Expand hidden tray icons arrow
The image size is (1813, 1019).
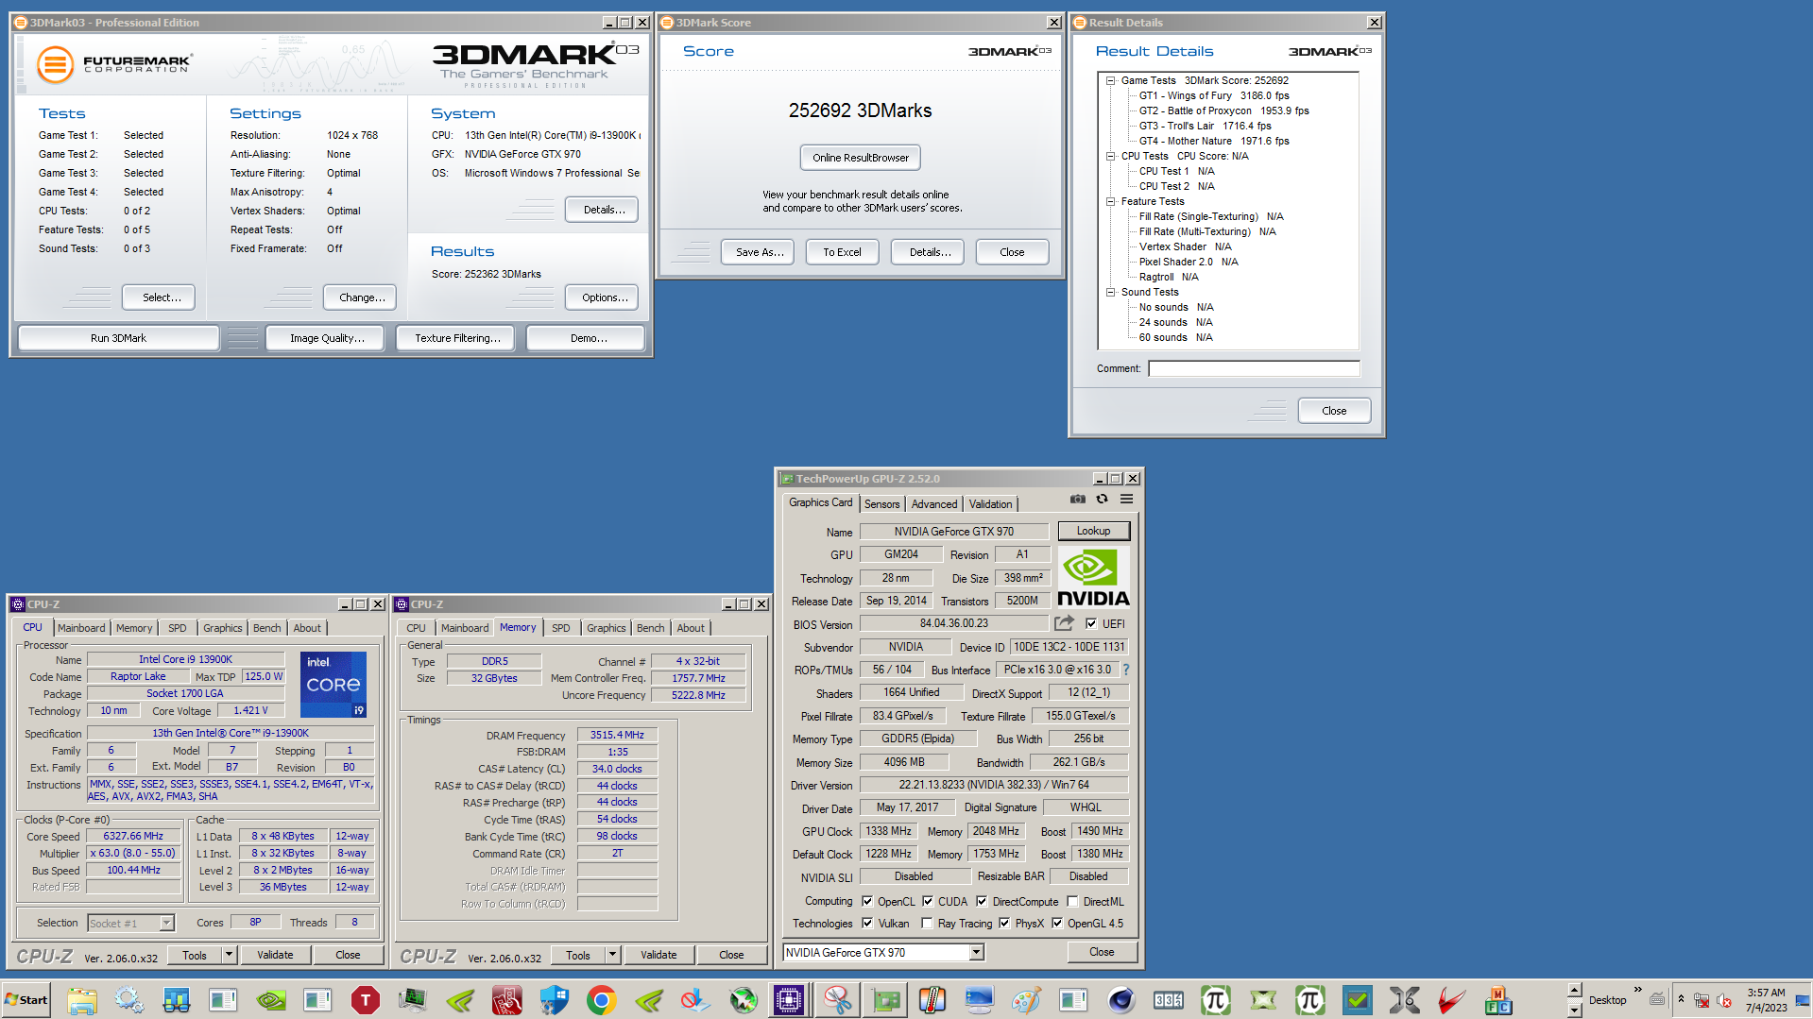click(x=1681, y=998)
